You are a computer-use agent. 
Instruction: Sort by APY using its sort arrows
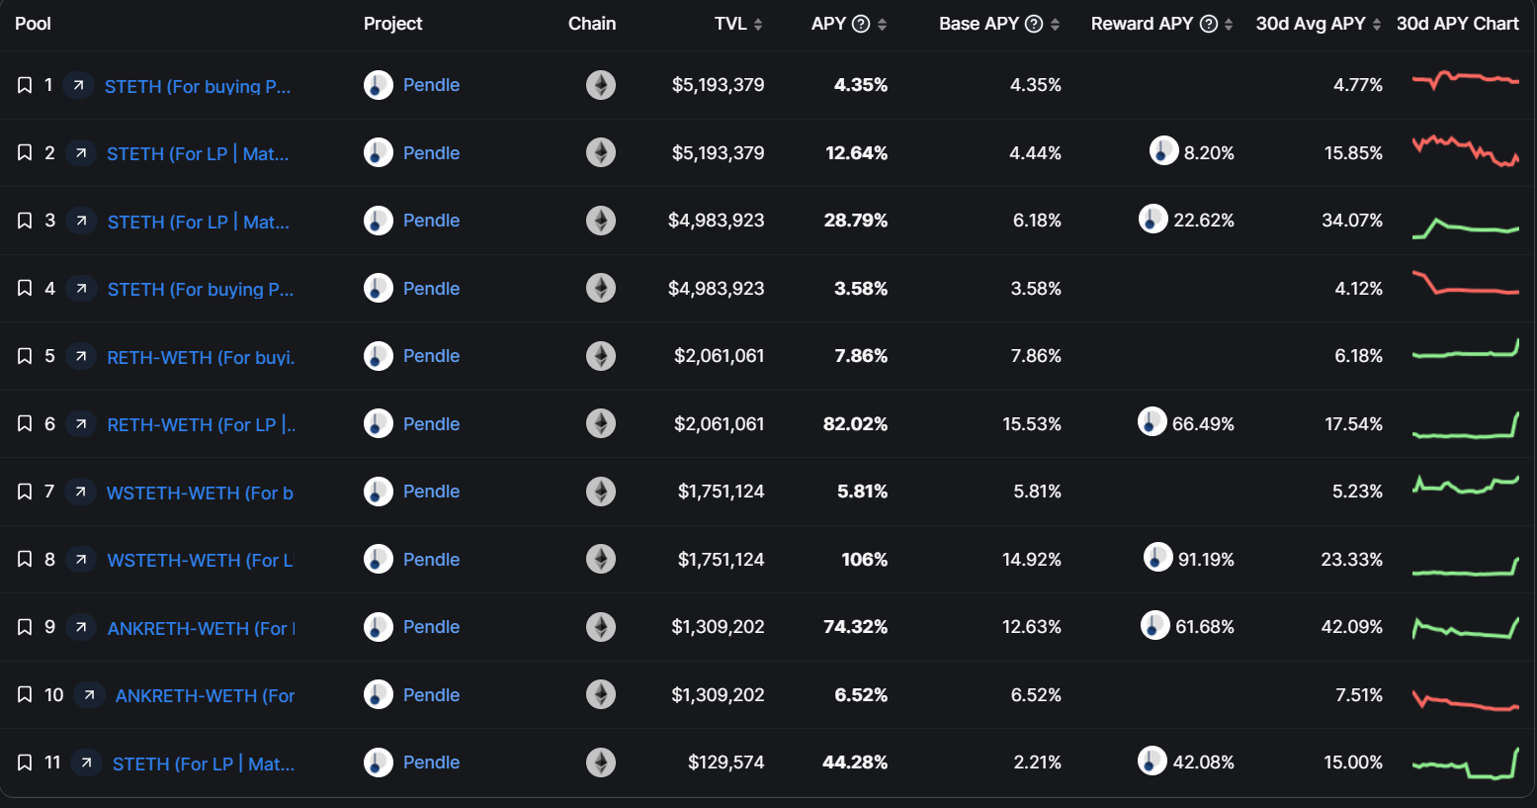[882, 25]
